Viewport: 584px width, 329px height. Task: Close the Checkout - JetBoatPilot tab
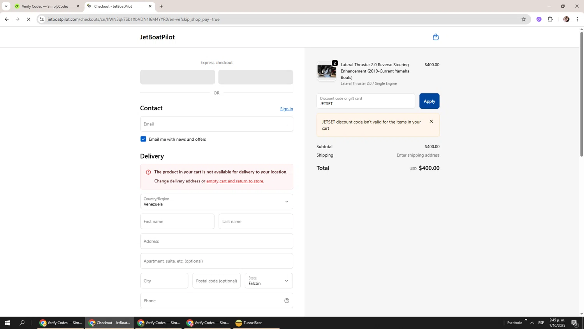coord(150,6)
